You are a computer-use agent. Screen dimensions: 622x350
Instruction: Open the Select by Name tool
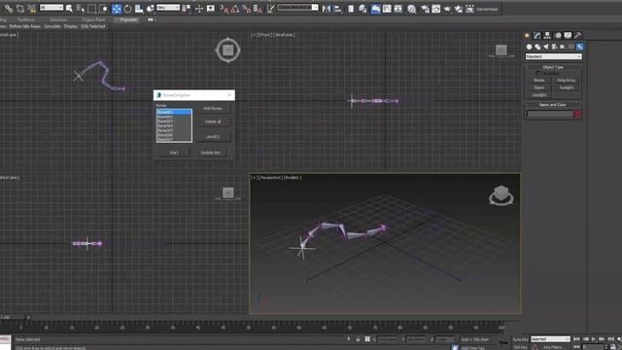click(81, 9)
